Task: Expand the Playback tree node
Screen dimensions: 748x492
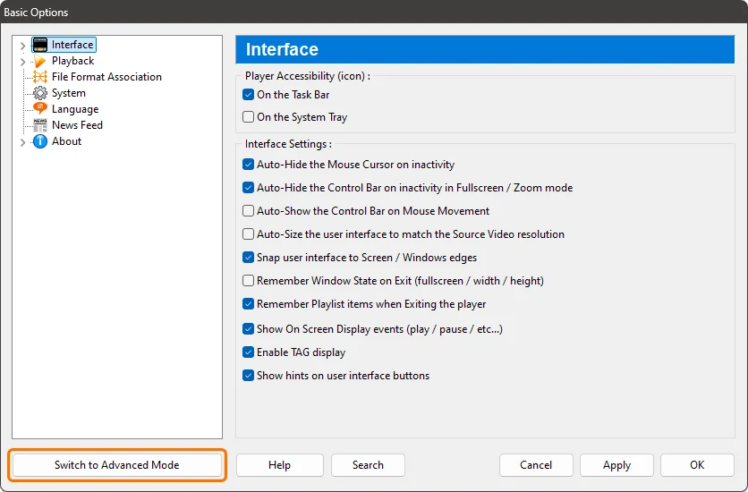Action: (x=22, y=62)
